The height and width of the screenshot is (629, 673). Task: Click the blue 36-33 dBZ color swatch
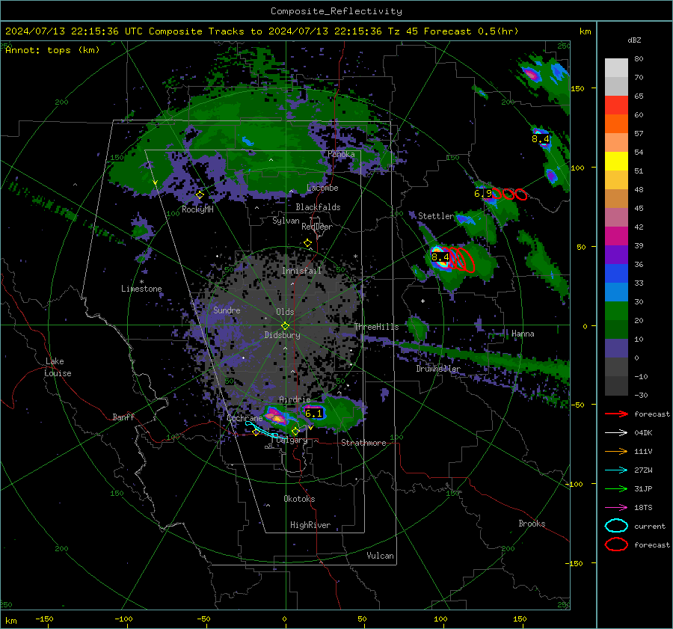tap(616, 274)
